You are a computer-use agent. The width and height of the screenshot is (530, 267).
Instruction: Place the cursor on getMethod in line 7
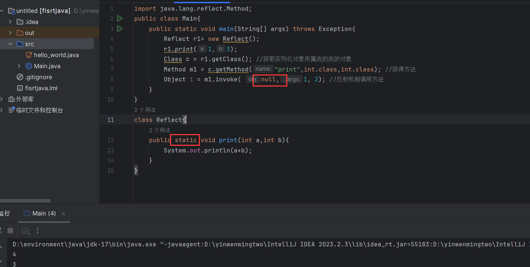(232, 69)
